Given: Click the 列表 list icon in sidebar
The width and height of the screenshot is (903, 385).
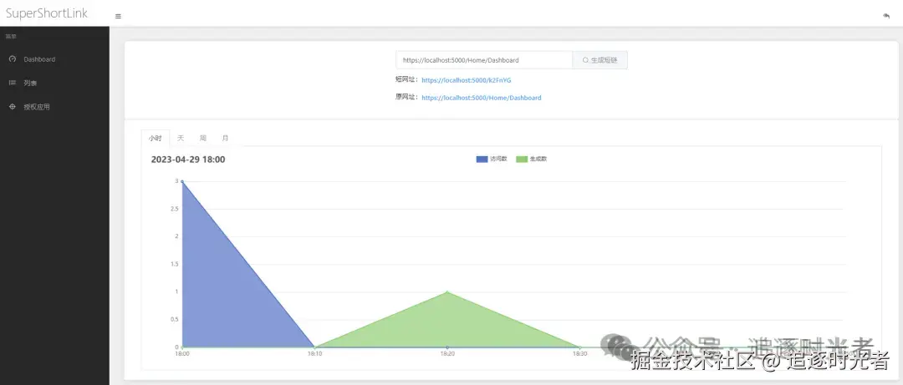Looking at the screenshot, I should [x=12, y=83].
